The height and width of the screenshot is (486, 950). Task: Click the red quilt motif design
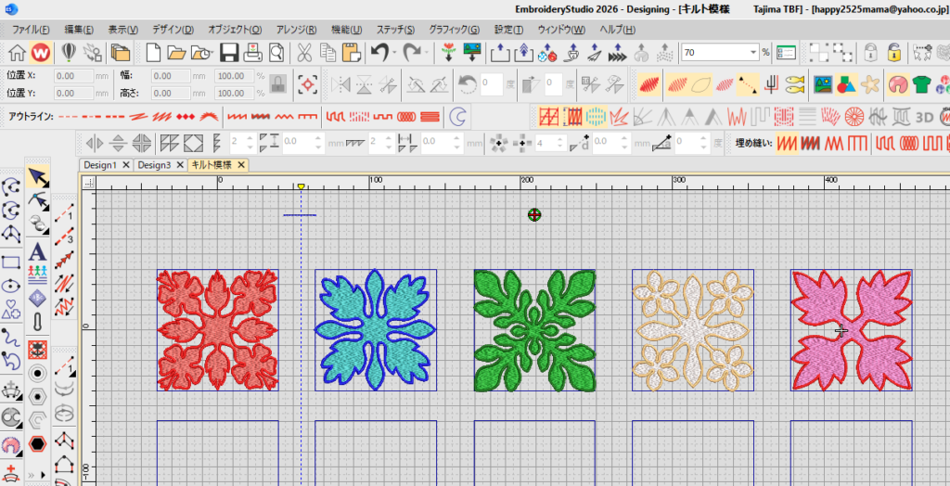coord(217,330)
